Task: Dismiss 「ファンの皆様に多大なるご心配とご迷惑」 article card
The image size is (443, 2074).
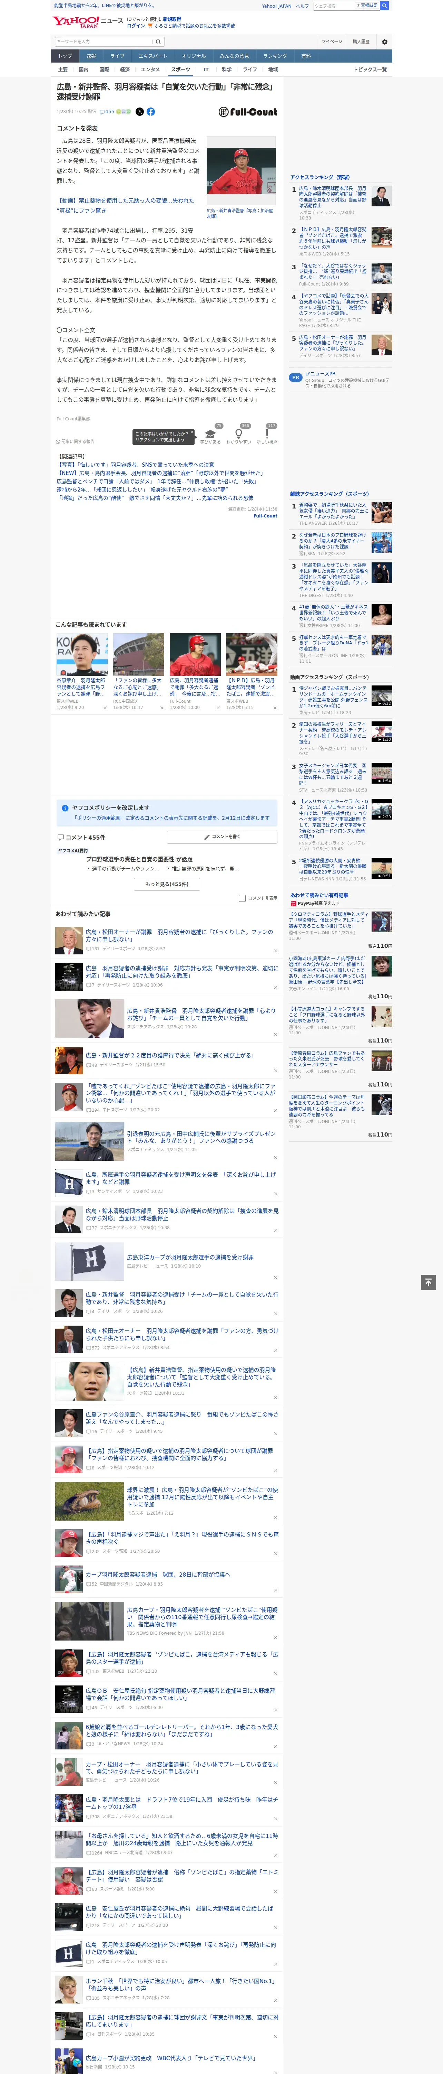Action: click(161, 708)
